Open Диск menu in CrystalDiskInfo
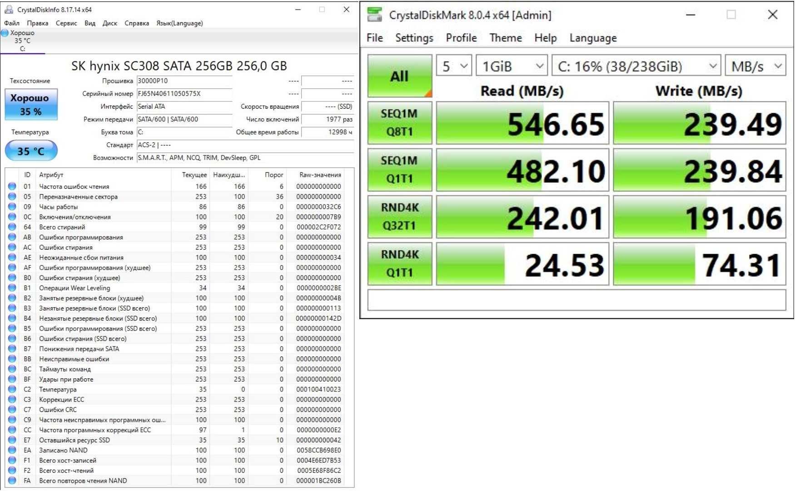The height and width of the screenshot is (491, 795). pos(109,23)
